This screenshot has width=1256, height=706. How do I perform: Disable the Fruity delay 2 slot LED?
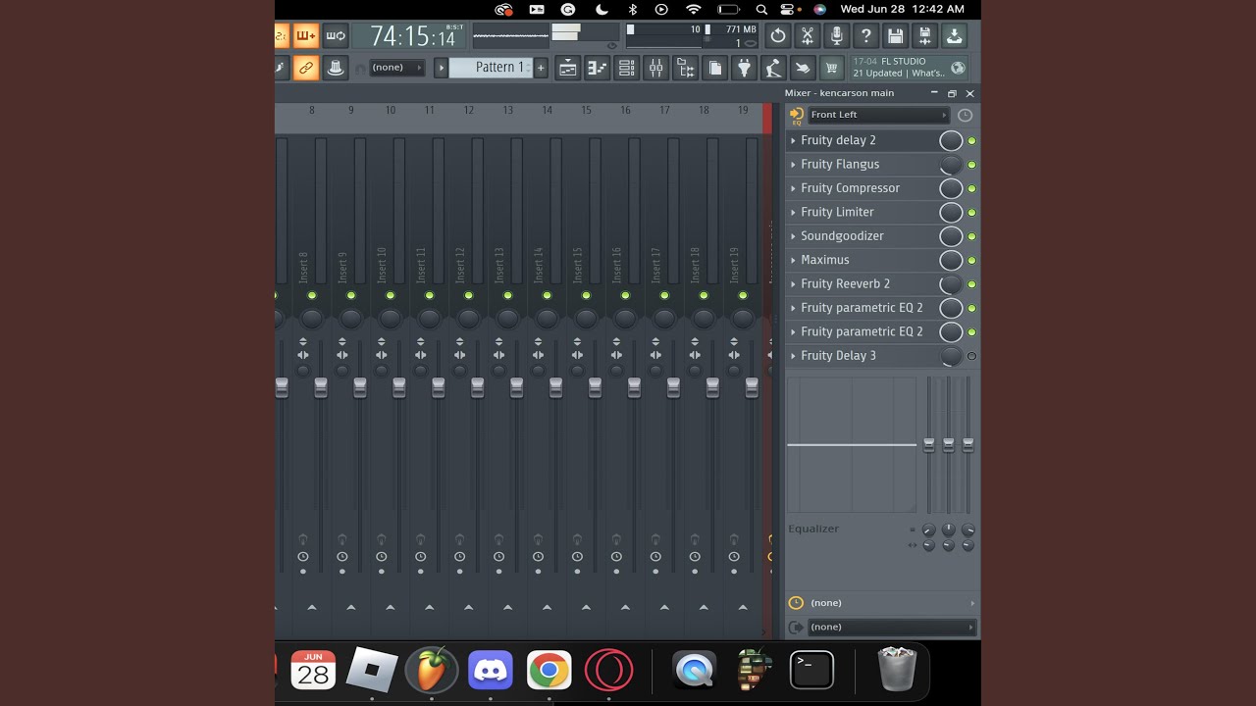(x=971, y=141)
